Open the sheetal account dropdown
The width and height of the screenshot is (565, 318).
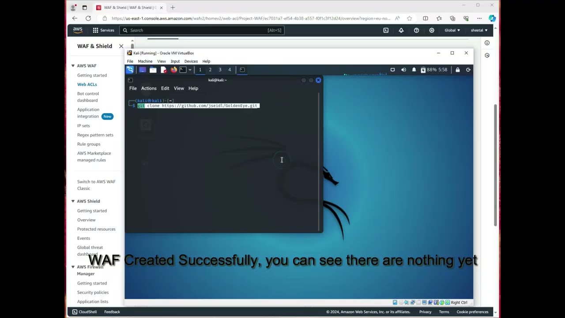[479, 30]
